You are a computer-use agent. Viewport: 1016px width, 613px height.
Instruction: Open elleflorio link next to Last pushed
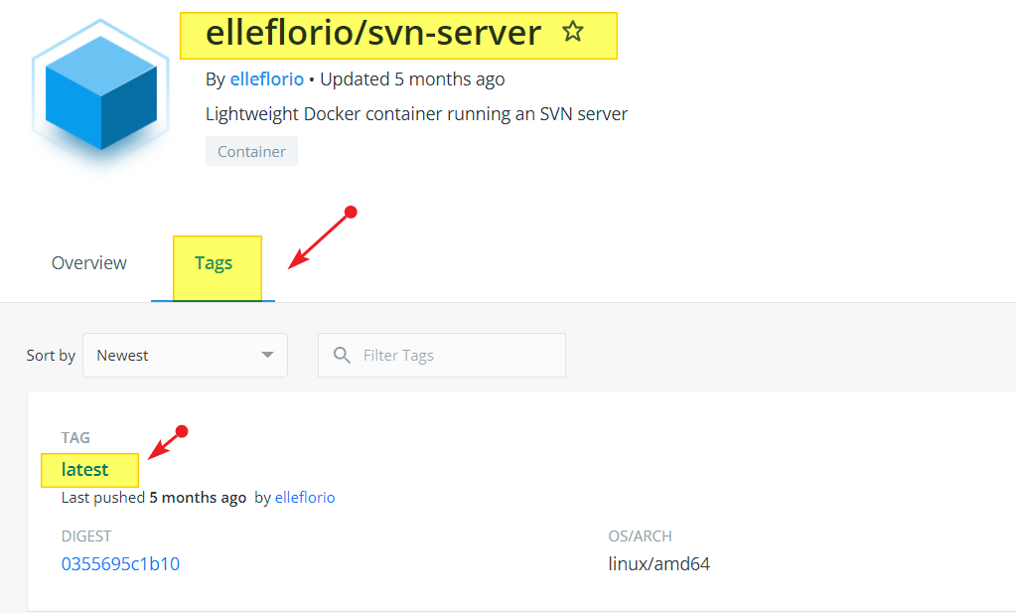[x=305, y=498]
